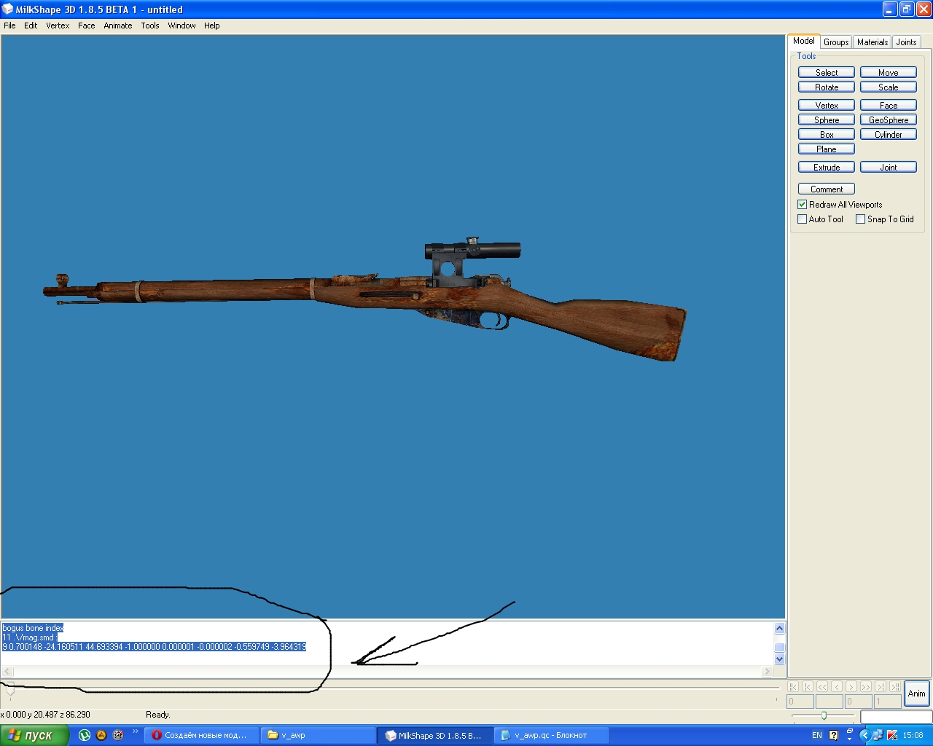Launch uTorrent from the quick launch bar
Viewport: 933px width, 746px height.
[x=85, y=735]
